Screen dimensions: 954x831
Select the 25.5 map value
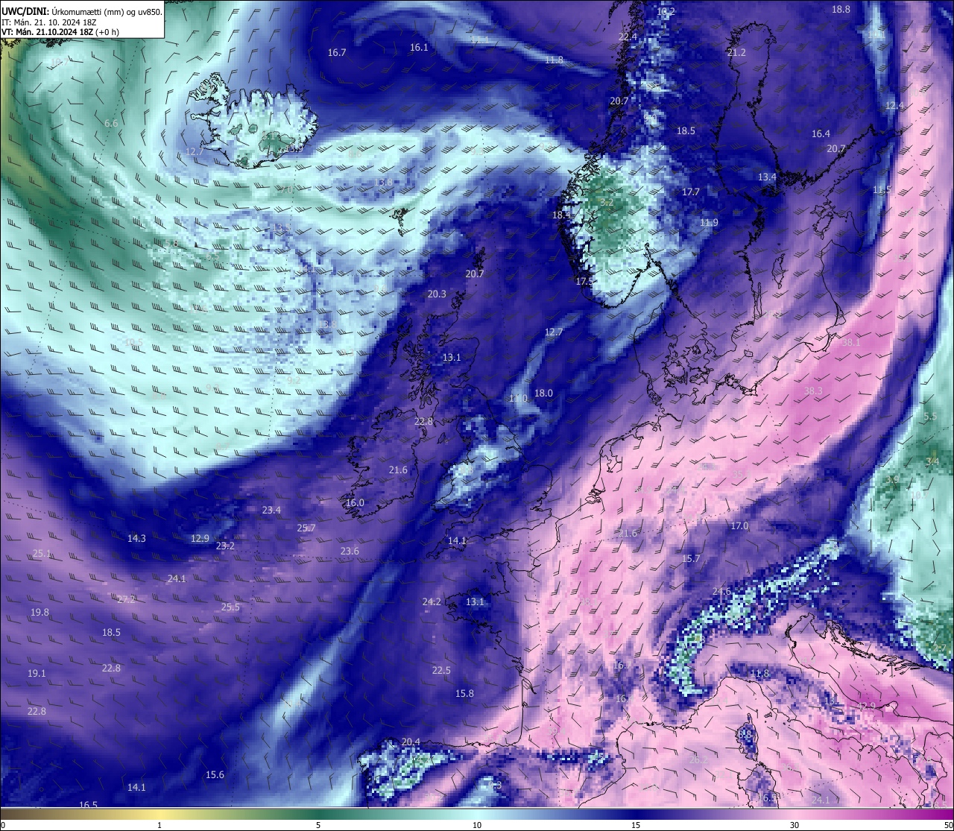pos(230,607)
